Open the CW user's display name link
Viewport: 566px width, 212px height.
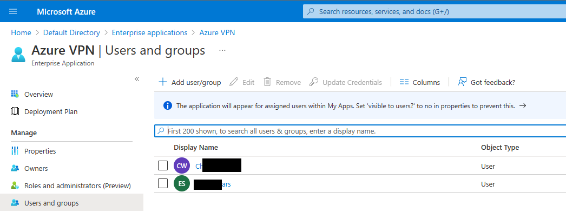(x=218, y=166)
